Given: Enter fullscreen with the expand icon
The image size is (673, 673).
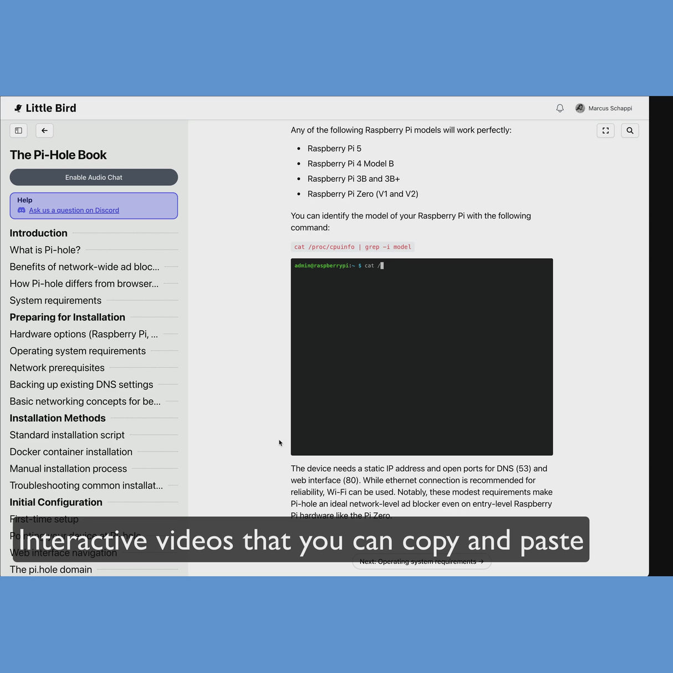Looking at the screenshot, I should point(605,131).
